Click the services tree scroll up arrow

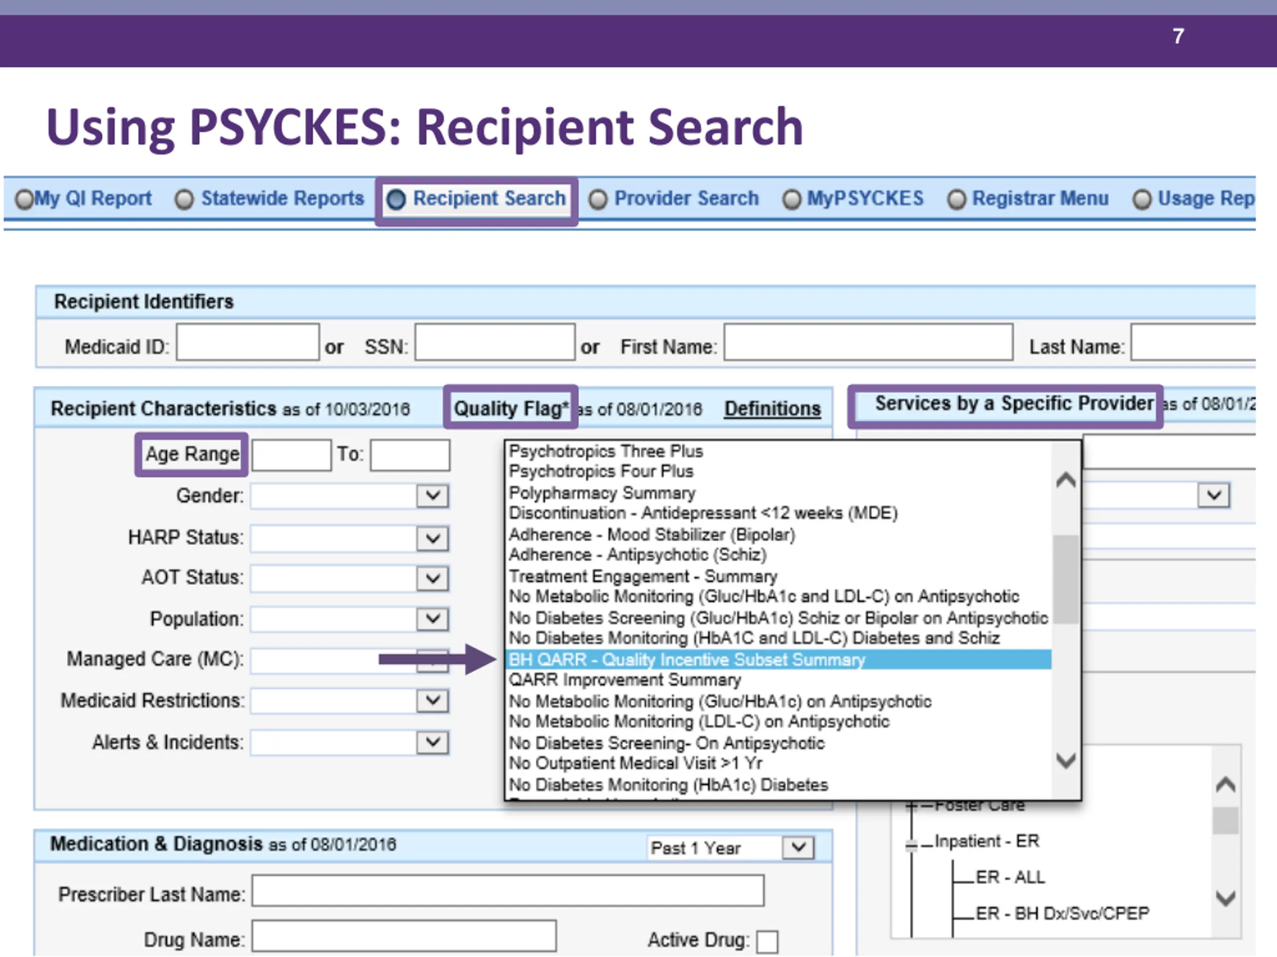1225,785
